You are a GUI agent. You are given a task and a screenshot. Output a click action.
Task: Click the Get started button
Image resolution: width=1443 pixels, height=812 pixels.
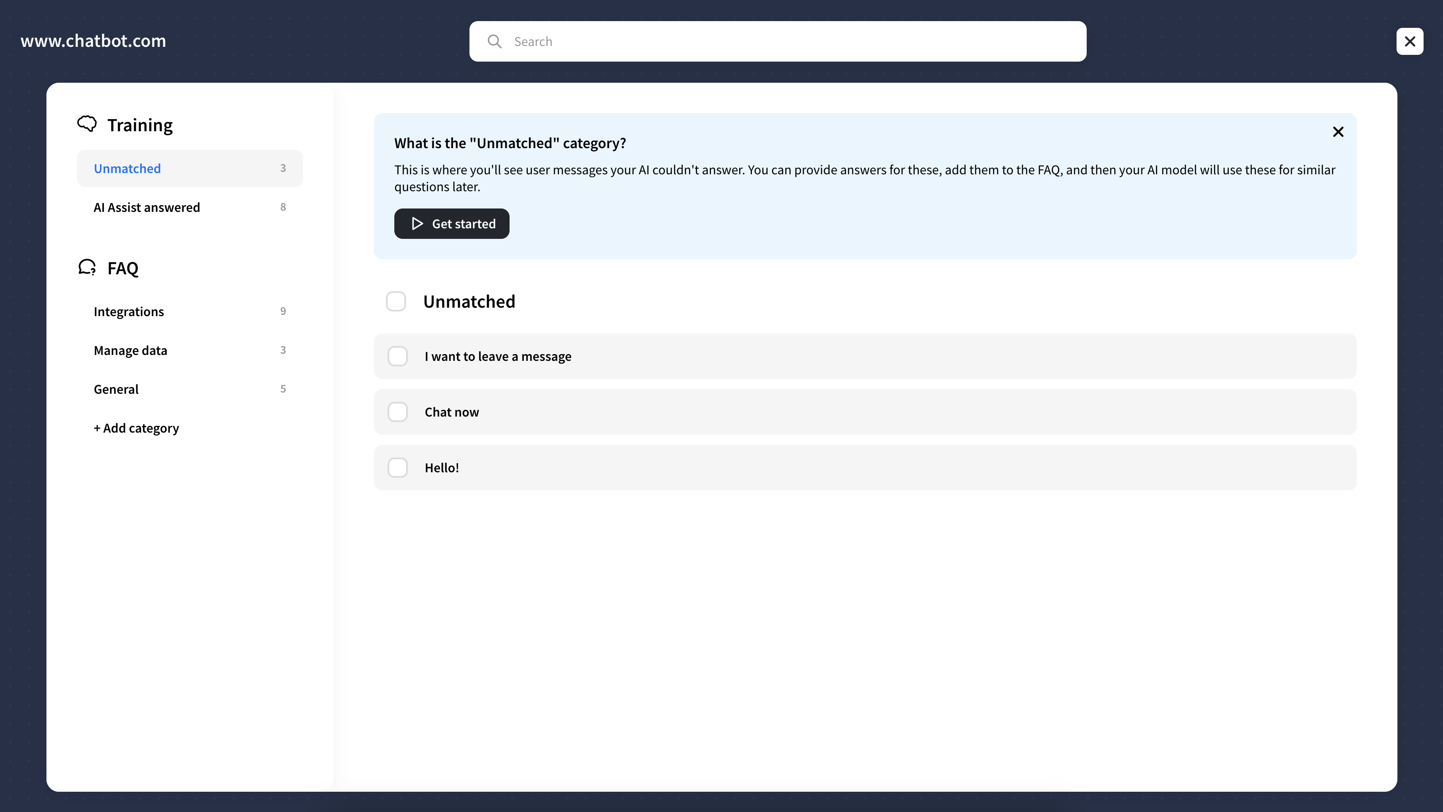451,223
